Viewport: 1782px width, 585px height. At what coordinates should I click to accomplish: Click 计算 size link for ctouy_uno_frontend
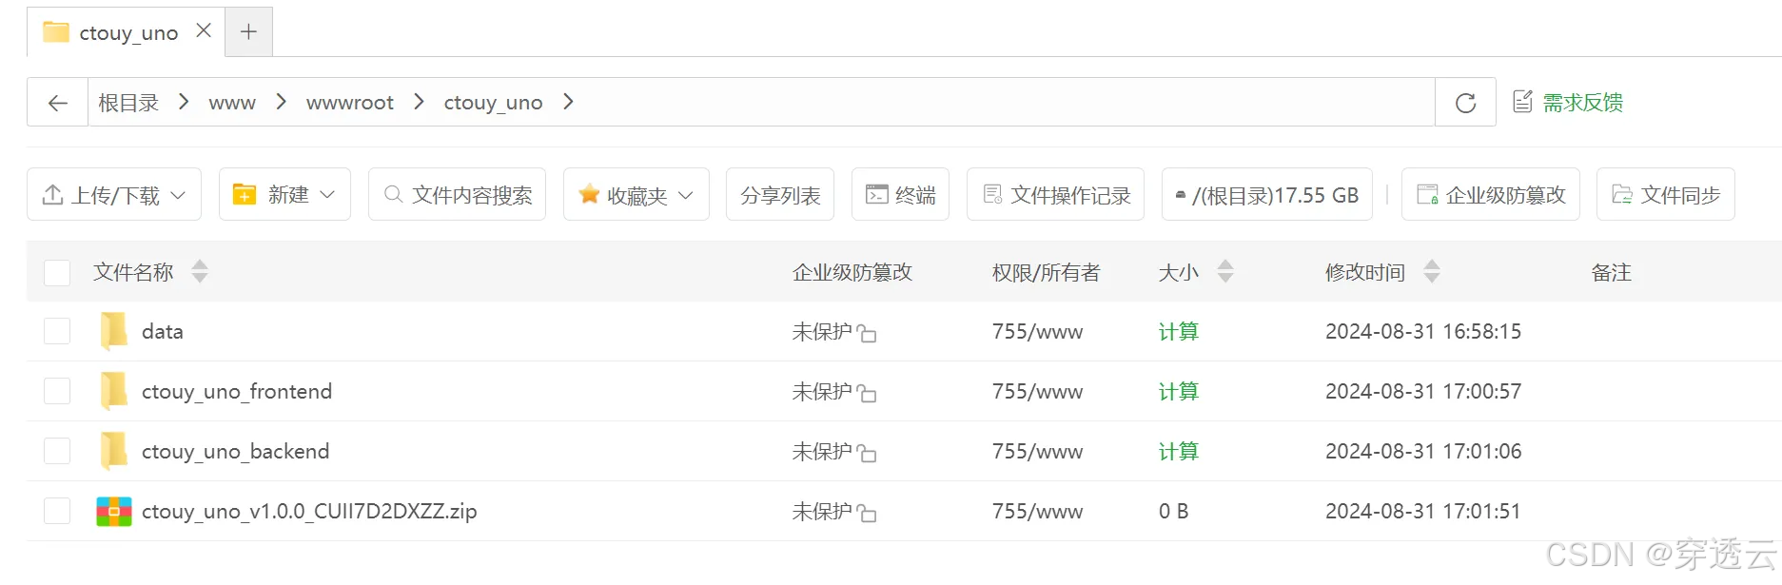(1178, 391)
